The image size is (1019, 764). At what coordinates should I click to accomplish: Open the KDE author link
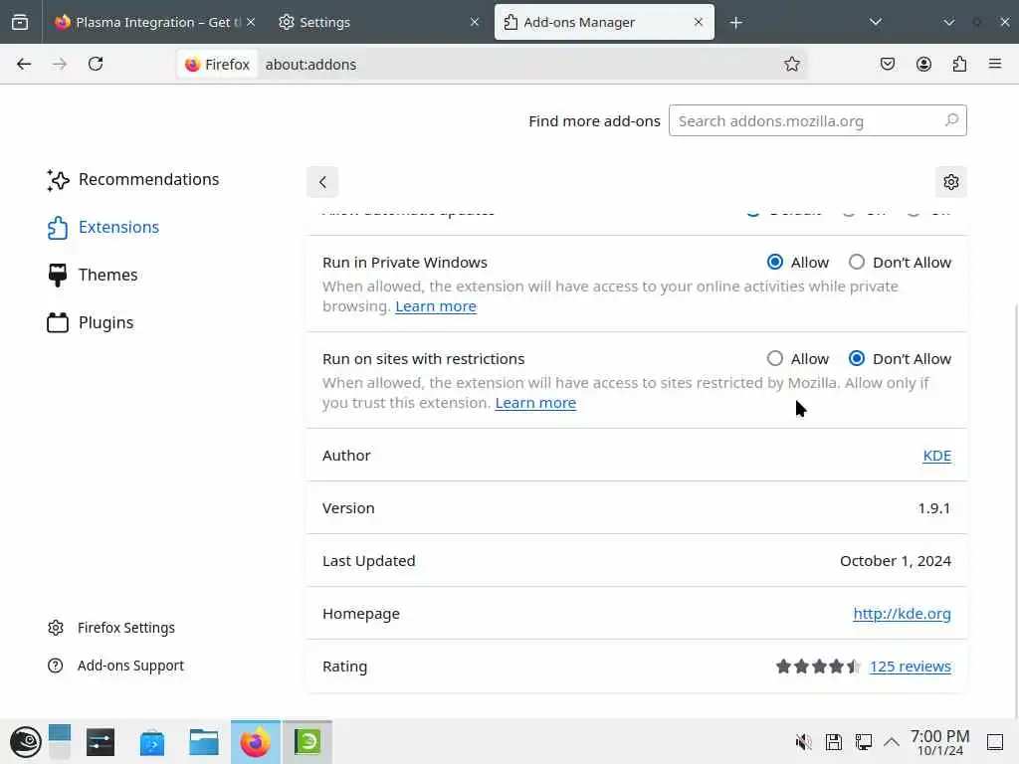click(x=936, y=456)
